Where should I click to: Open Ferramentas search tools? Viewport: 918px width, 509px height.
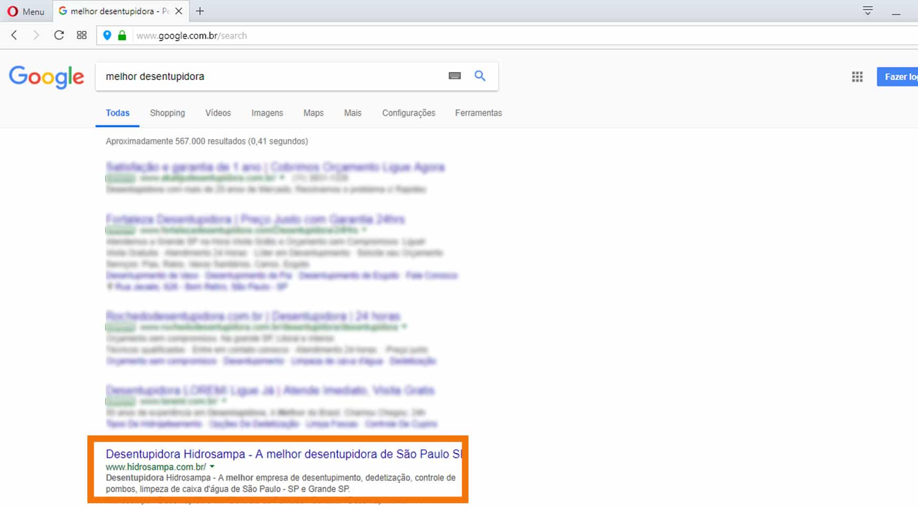478,113
